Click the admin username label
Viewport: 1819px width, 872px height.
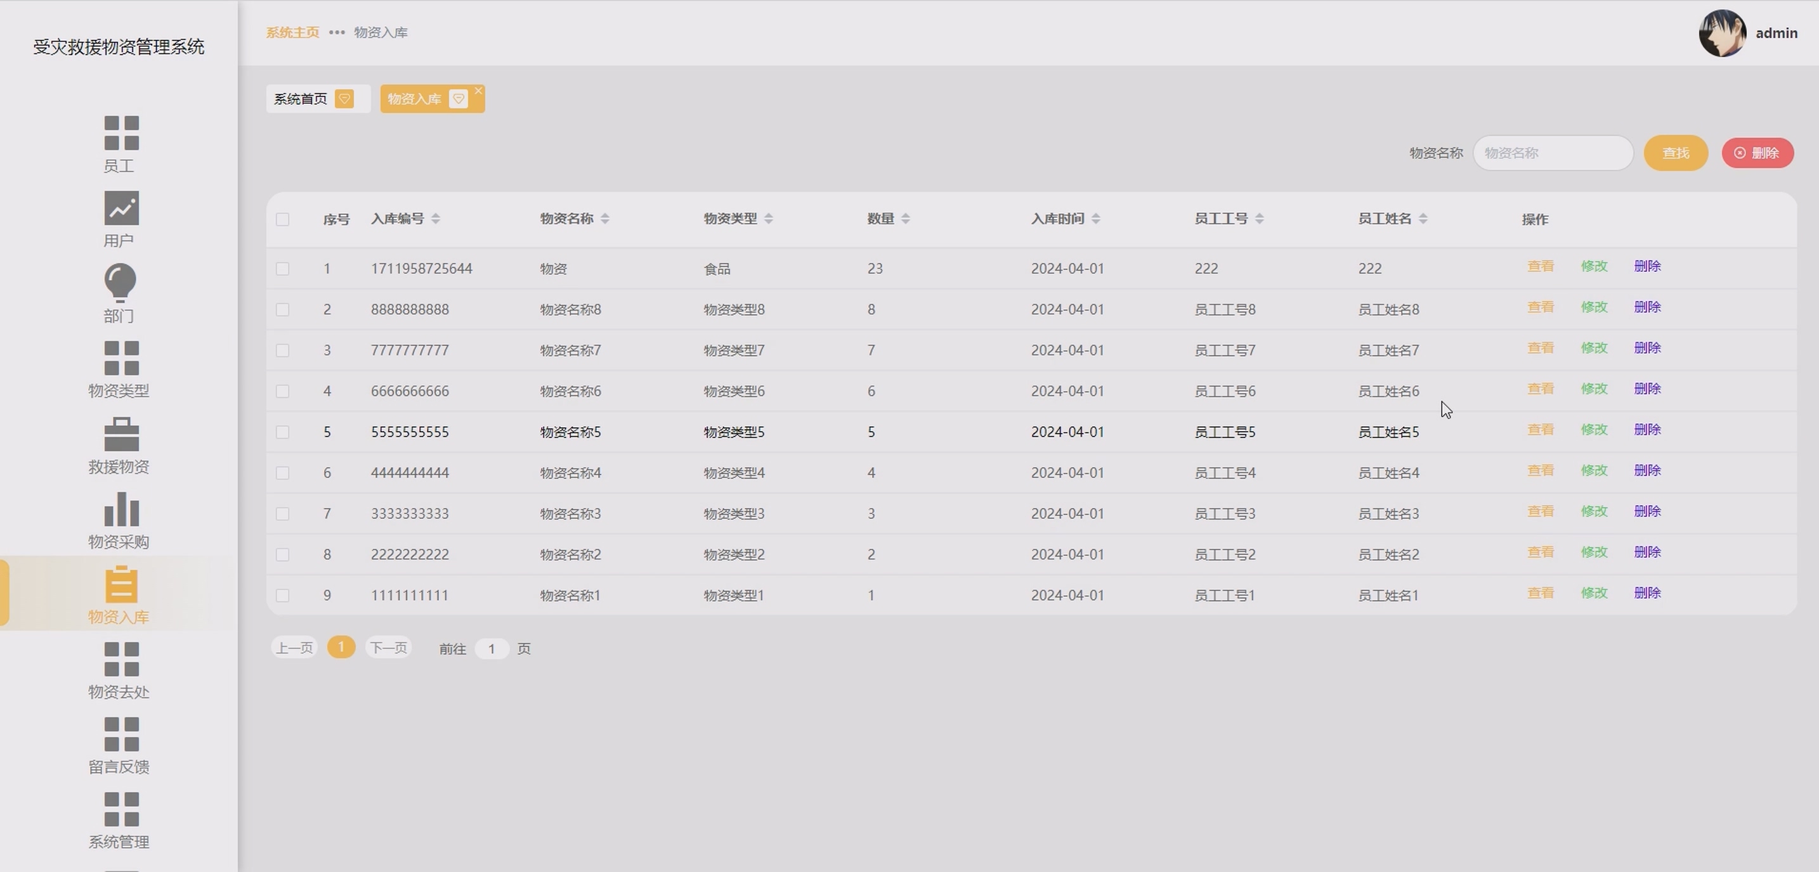point(1777,33)
